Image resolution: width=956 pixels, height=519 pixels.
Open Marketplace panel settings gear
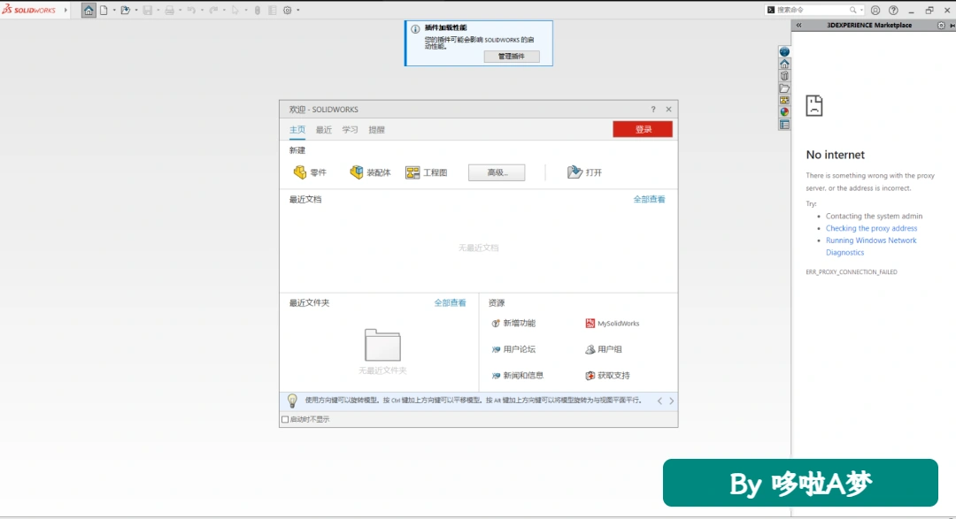(941, 26)
